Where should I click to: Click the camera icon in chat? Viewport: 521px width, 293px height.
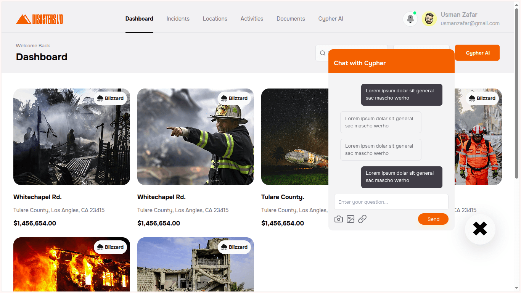pos(338,219)
